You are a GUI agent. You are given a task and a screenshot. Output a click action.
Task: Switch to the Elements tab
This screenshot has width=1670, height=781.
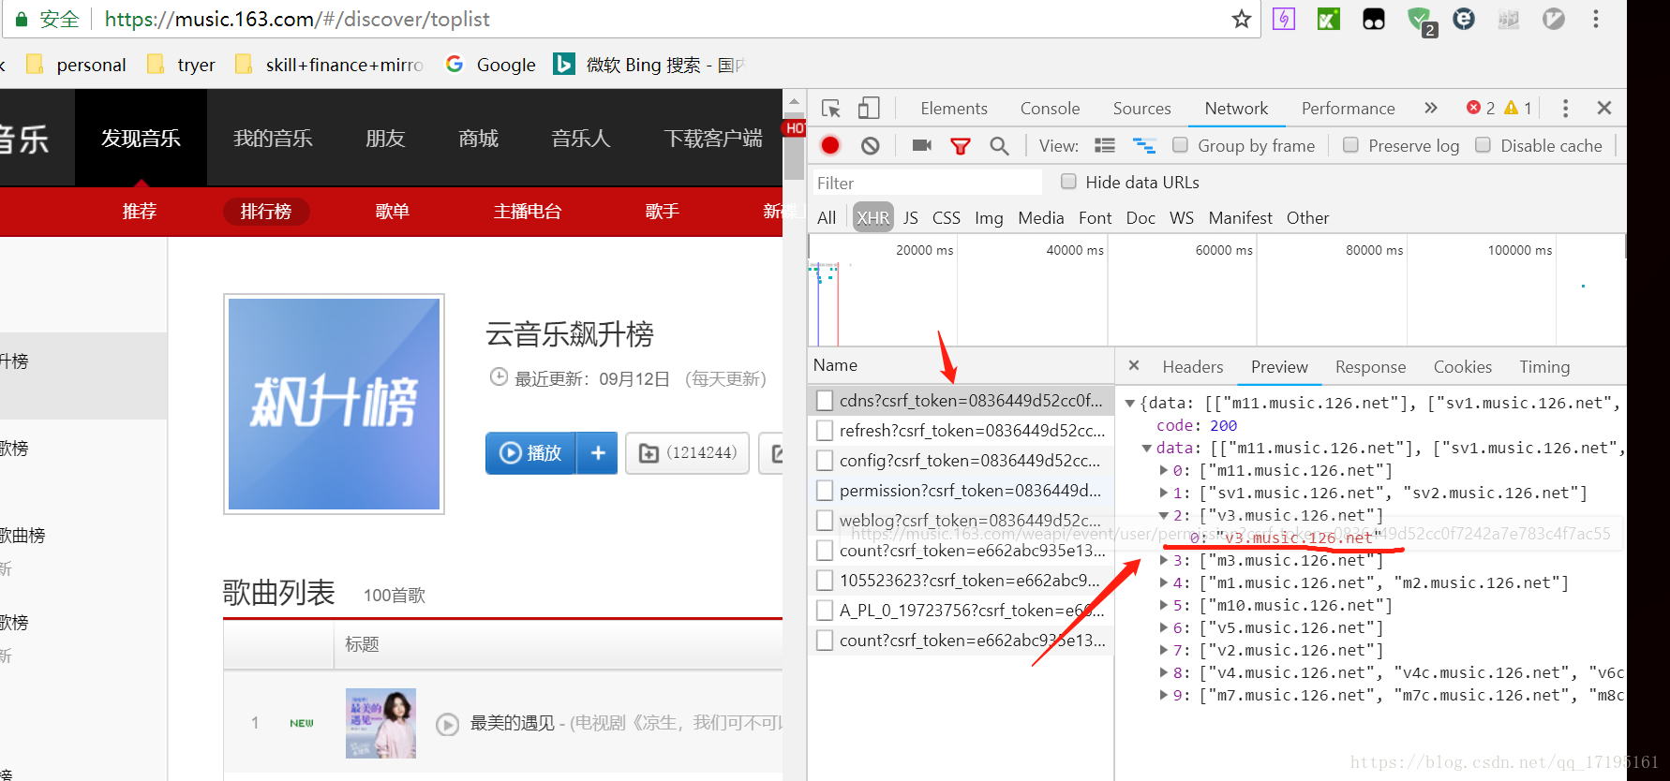pyautogui.click(x=954, y=108)
